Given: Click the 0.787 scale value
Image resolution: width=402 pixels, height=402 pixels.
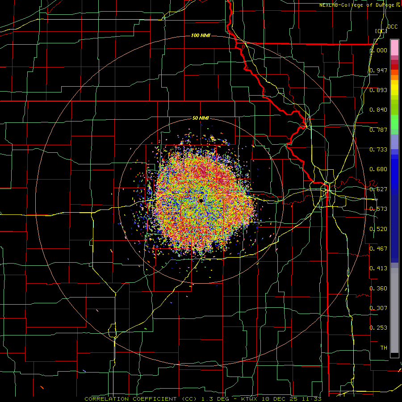Looking at the screenshot, I should pyautogui.click(x=378, y=130).
